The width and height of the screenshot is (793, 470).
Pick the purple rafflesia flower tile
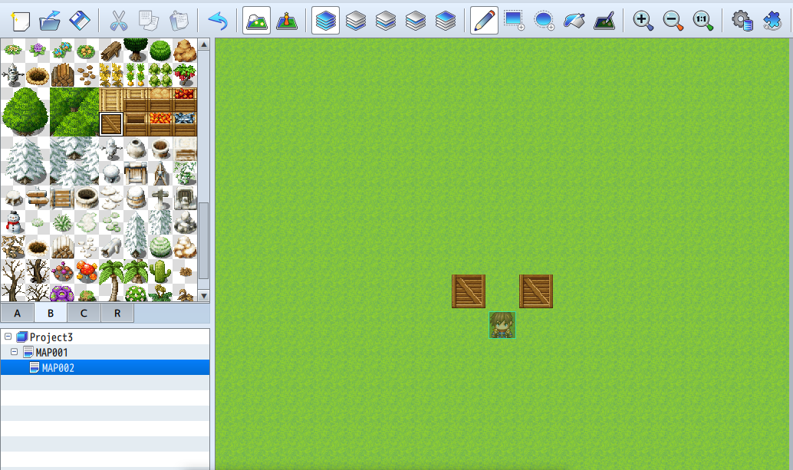pyautogui.click(x=62, y=294)
